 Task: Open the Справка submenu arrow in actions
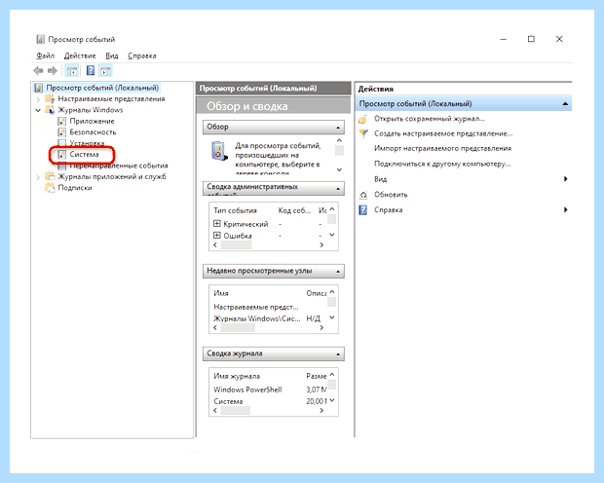click(565, 210)
